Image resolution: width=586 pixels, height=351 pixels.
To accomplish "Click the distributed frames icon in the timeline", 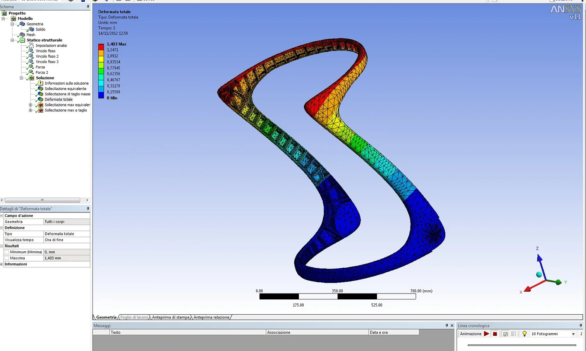I will click(506, 334).
